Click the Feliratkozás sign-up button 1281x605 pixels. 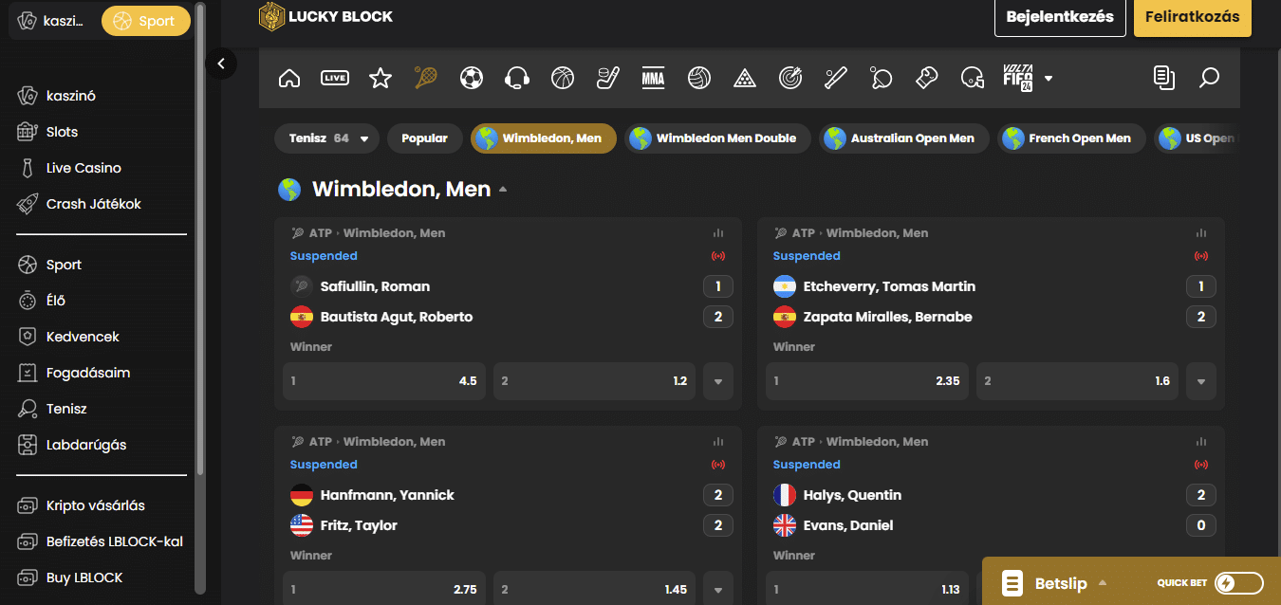click(1192, 17)
